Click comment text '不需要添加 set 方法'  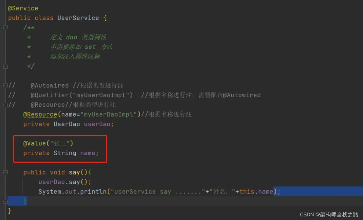point(81,47)
